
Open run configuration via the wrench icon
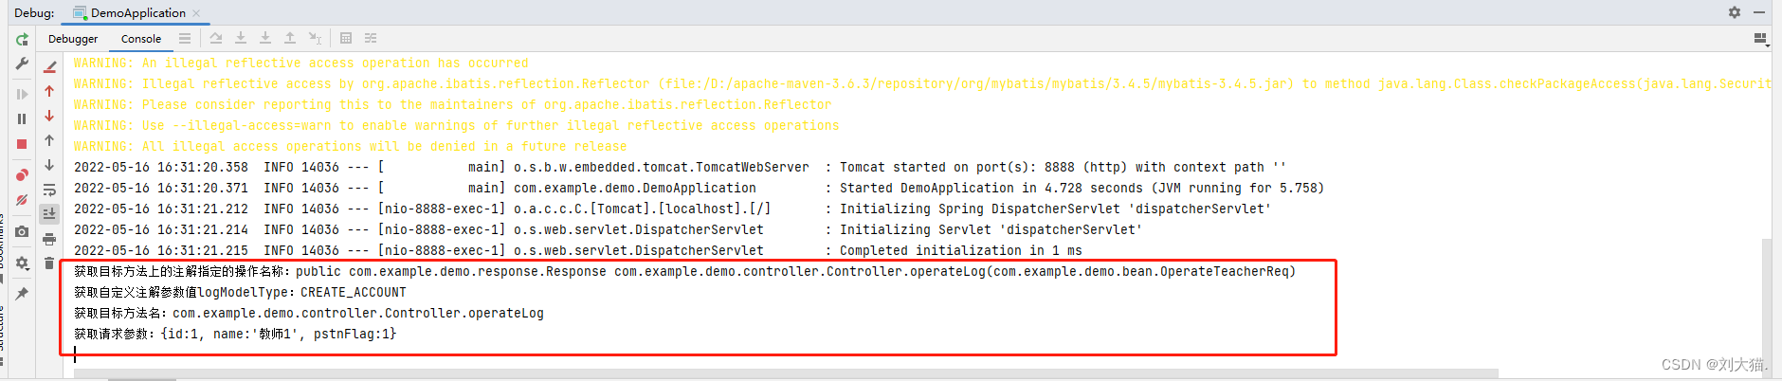point(22,63)
